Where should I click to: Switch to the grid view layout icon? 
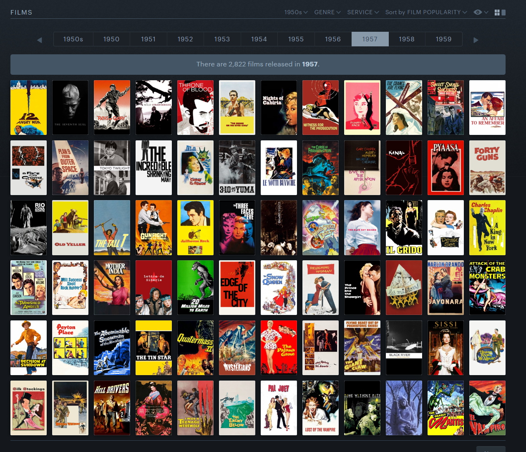pyautogui.click(x=497, y=13)
